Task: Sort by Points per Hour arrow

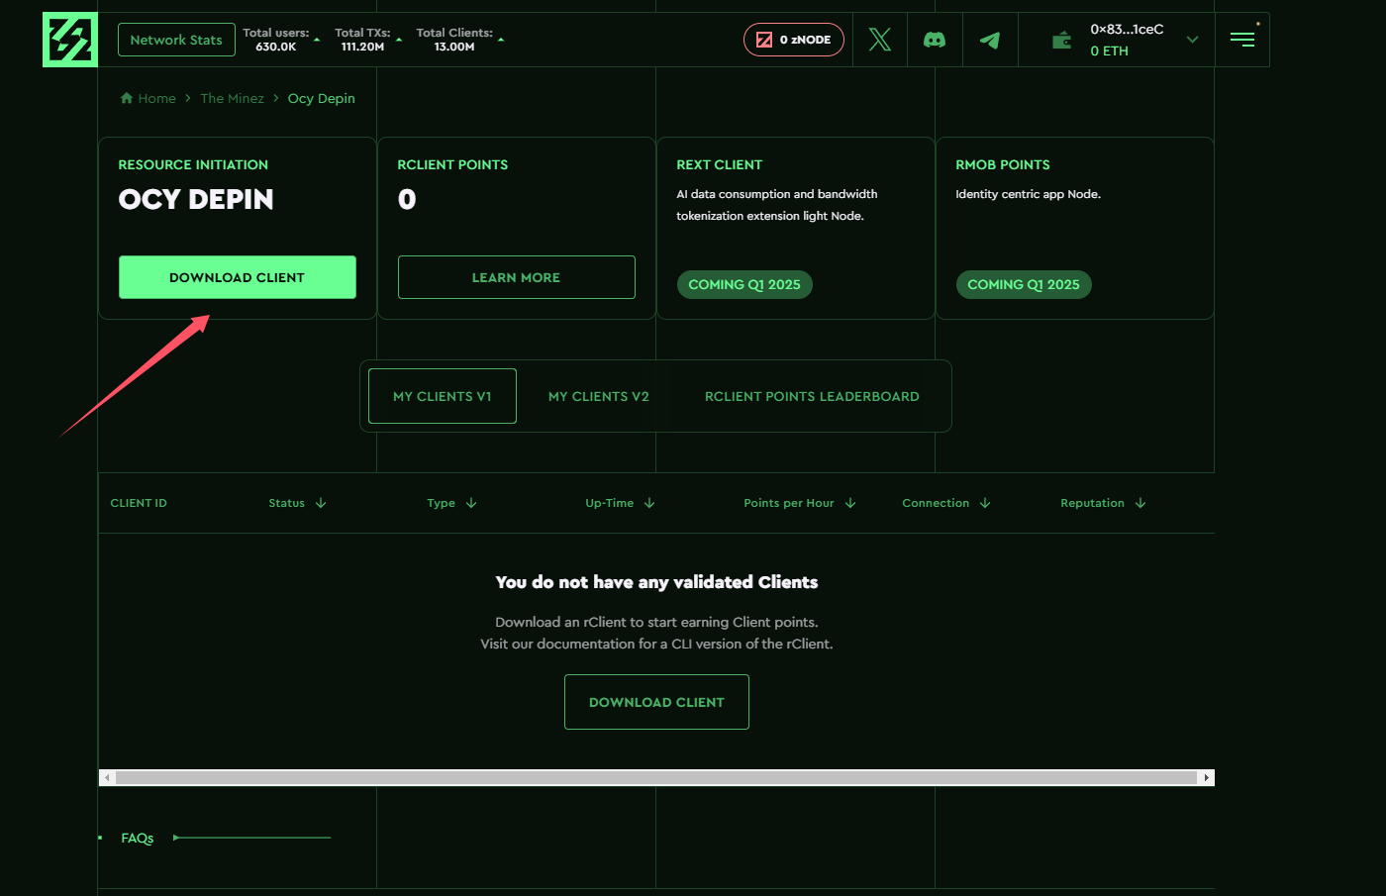Action: point(850,503)
